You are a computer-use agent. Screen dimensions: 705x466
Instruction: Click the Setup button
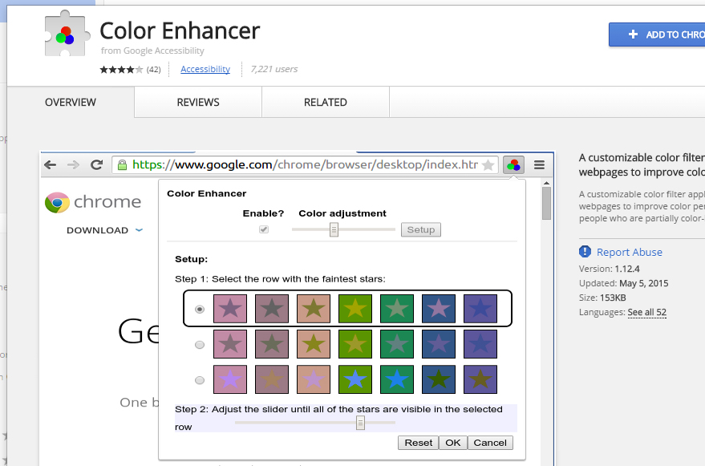pos(421,229)
